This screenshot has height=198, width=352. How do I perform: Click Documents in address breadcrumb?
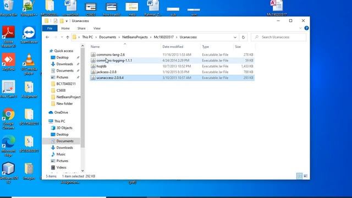[108, 37]
